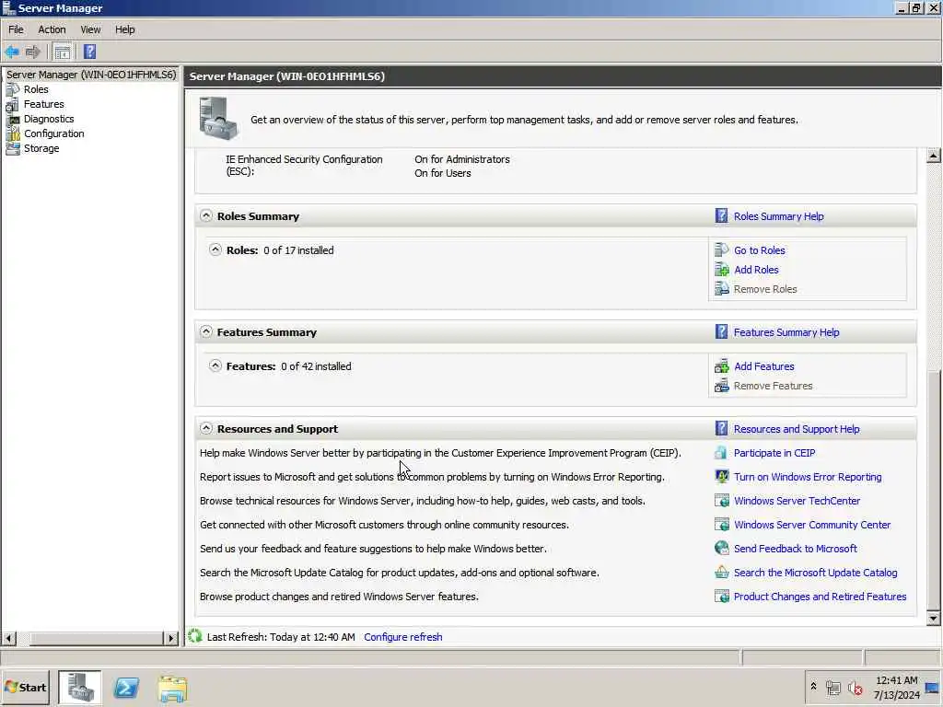Screen dimensions: 943x707
Task: Click the Features Summary Help icon
Action: [x=721, y=331]
